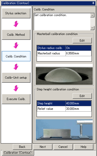Switch to the Calibration (Contour) bottom tab

pos(18,153)
